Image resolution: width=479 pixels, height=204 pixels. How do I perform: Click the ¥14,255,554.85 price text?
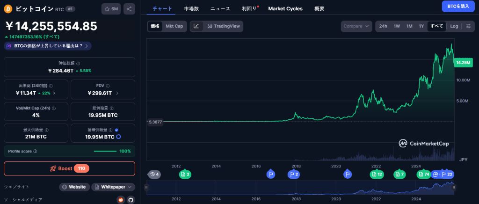51,27
